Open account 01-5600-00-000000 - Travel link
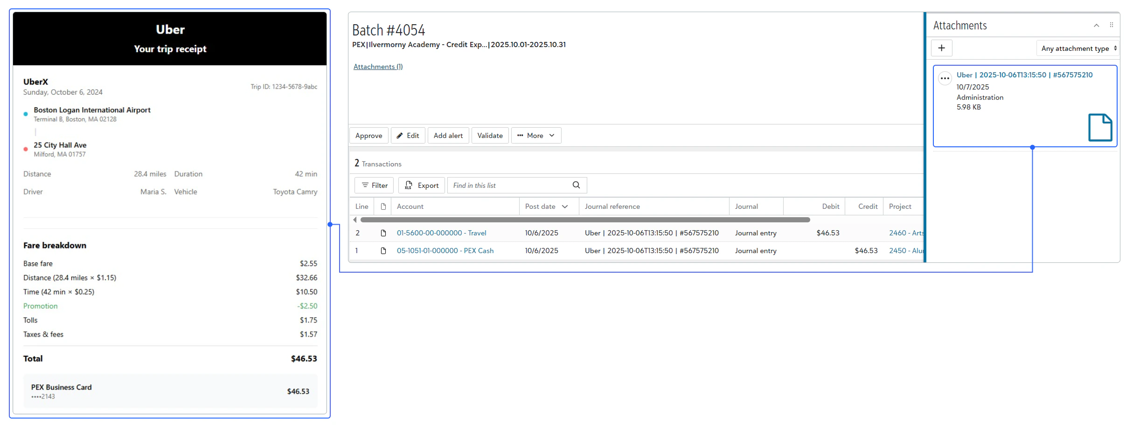The height and width of the screenshot is (426, 1133). click(441, 233)
